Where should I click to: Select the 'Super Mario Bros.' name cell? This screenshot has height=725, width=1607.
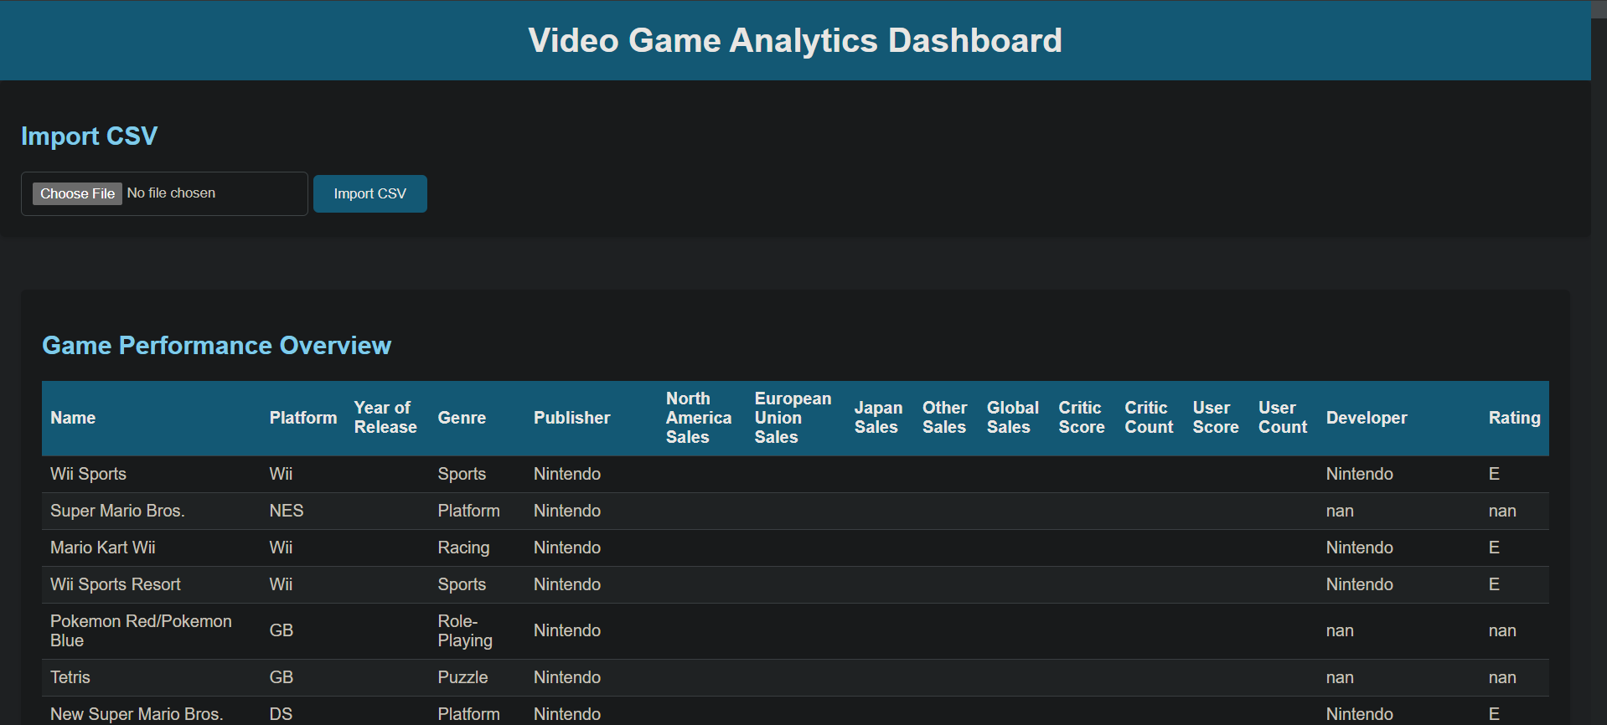pyautogui.click(x=117, y=511)
